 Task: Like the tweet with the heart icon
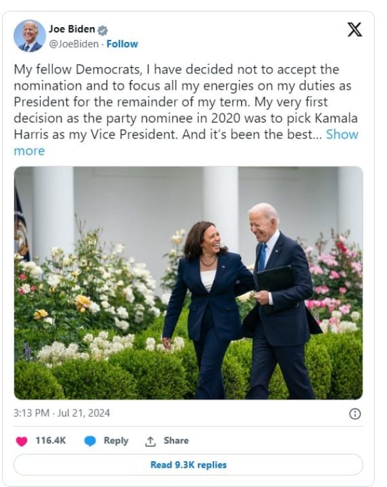(x=22, y=441)
